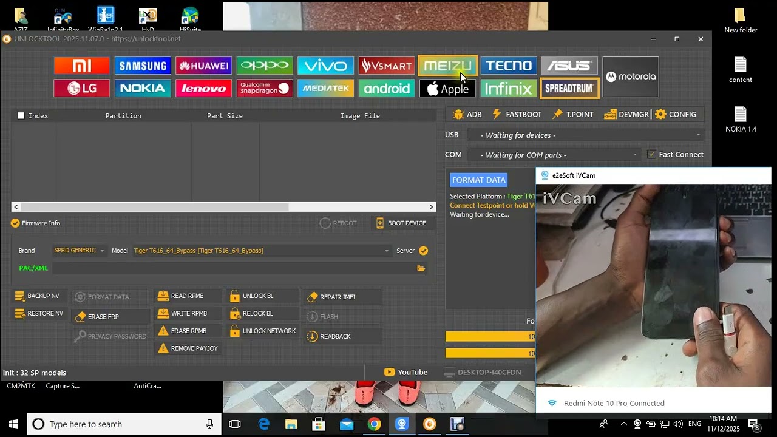Screen dimensions: 777x437
Task: Select the ASUS brand icon
Action: click(x=570, y=66)
